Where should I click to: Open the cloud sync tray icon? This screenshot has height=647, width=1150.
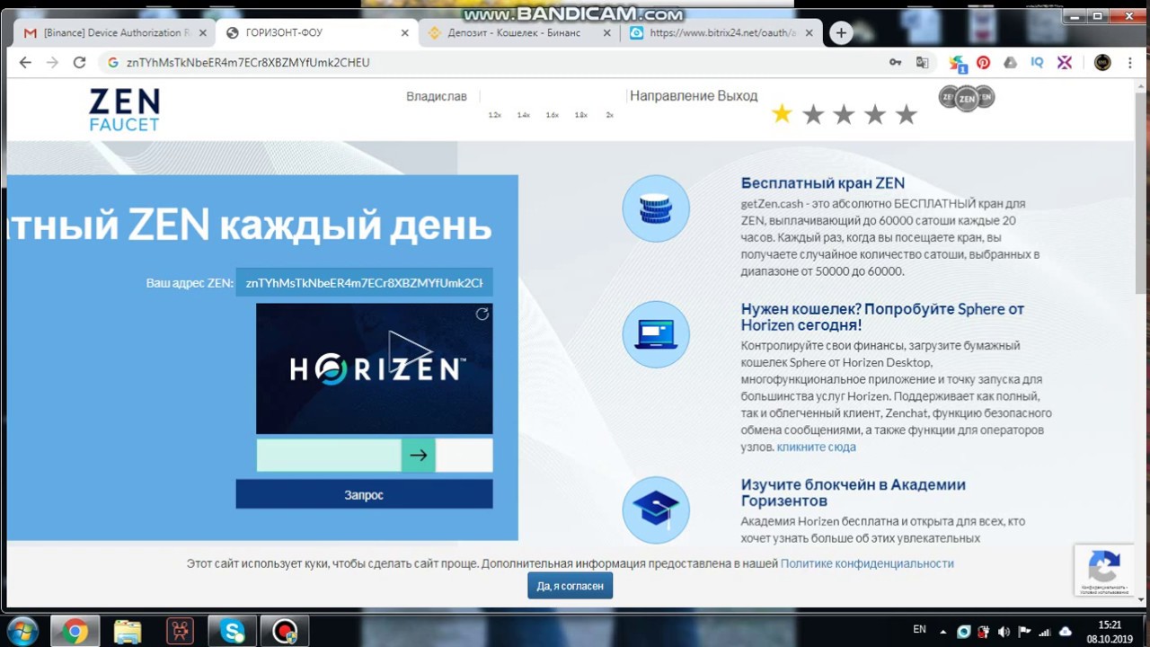1066,632
